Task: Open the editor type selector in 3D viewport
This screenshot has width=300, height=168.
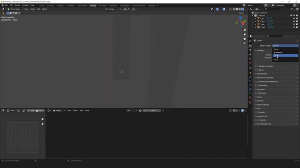Action: pos(4,9)
